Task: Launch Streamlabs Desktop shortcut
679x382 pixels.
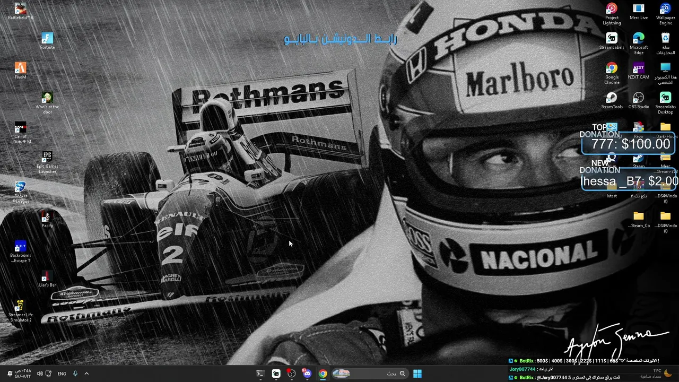Action: [x=666, y=103]
